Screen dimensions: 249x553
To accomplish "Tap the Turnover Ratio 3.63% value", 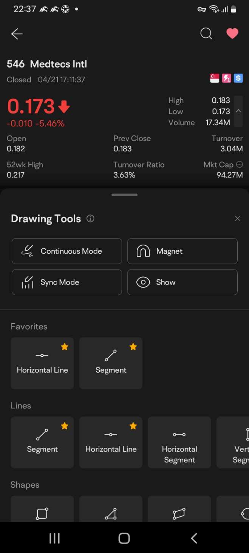I will 124,175.
